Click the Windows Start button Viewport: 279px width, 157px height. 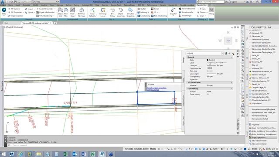click(3, 154)
